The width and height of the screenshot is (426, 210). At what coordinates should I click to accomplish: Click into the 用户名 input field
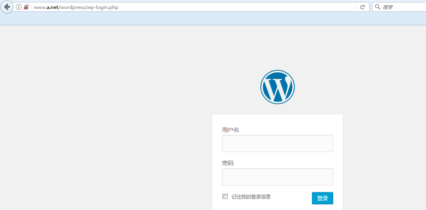point(277,143)
